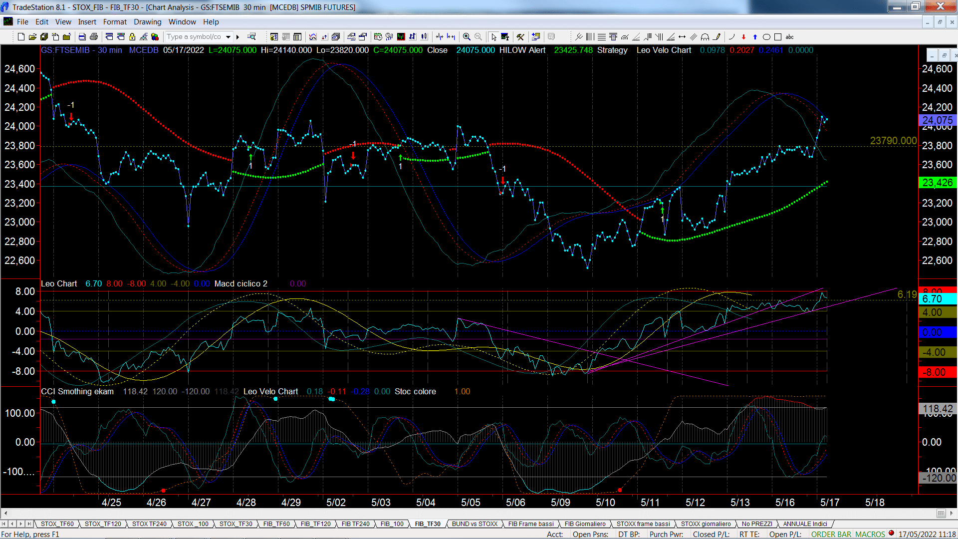Open the File menu
This screenshot has height=539, width=958.
[x=22, y=22]
